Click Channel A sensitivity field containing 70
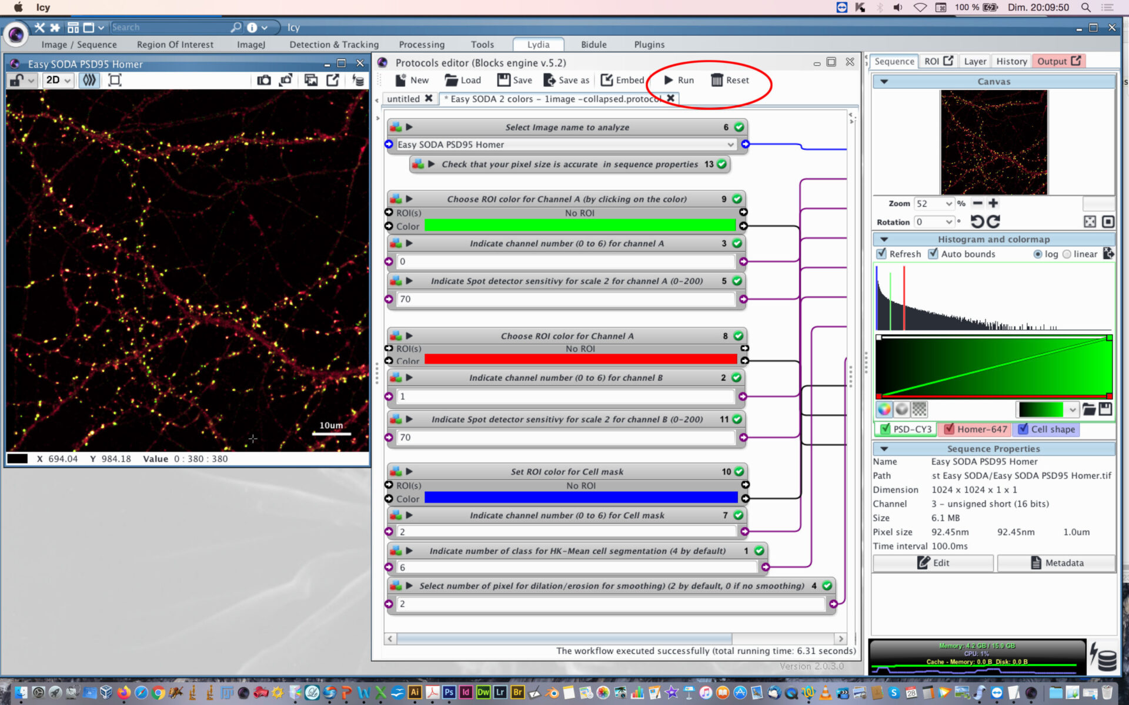 (x=566, y=299)
